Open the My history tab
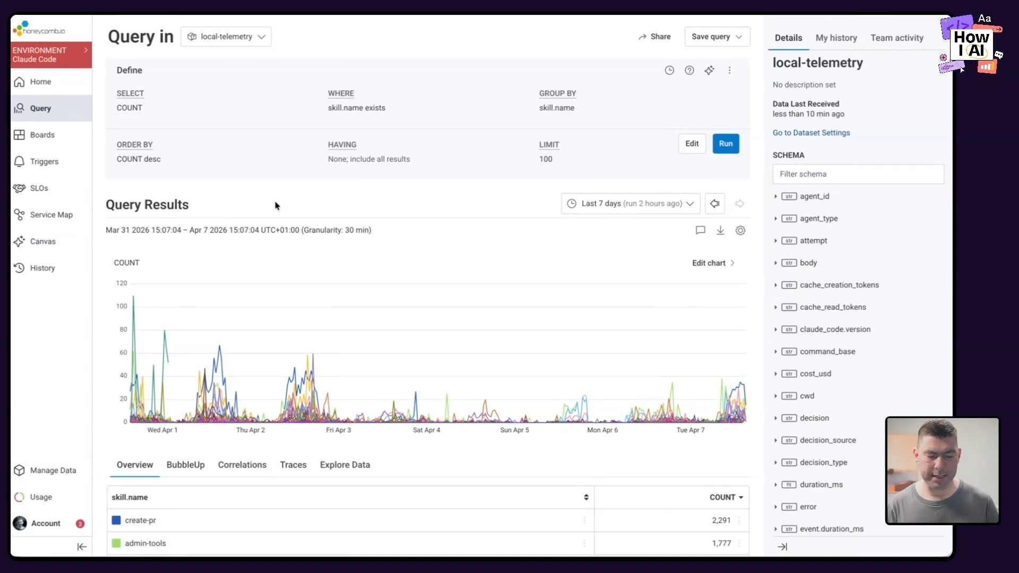Screen dimensions: 1019x573 pyautogui.click(x=836, y=38)
